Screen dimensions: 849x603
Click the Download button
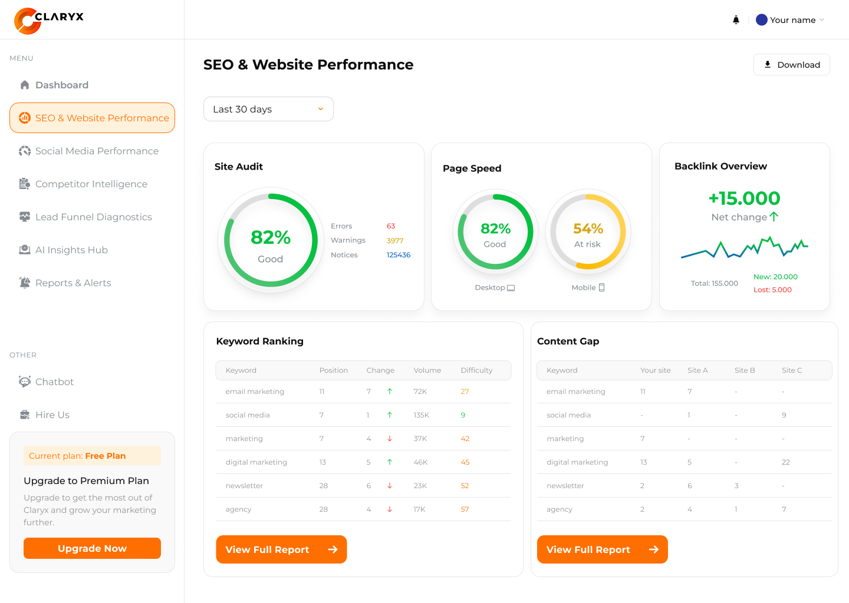tap(792, 64)
